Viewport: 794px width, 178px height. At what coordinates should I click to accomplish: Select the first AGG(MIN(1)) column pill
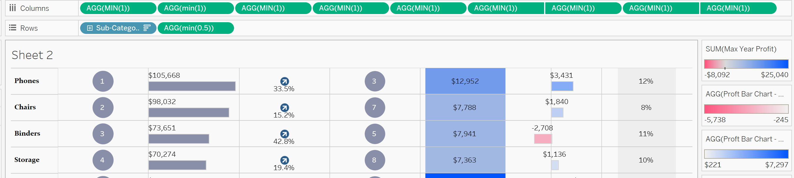[x=118, y=8]
